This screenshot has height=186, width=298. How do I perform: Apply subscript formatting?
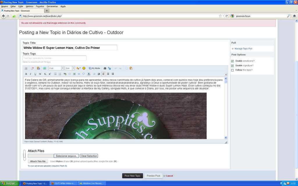tap(45, 74)
